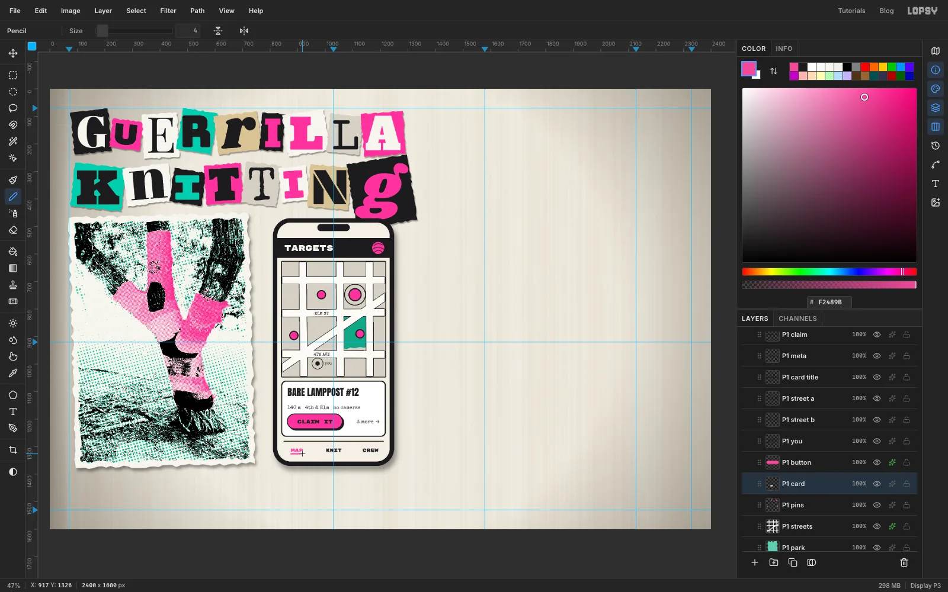
Task: Create a new layer group folder
Action: point(774,562)
